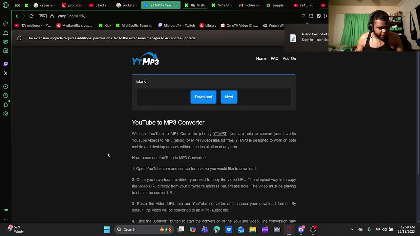Open Discord from taskbar
The width and height of the screenshot is (420, 236).
pyautogui.click(x=301, y=230)
